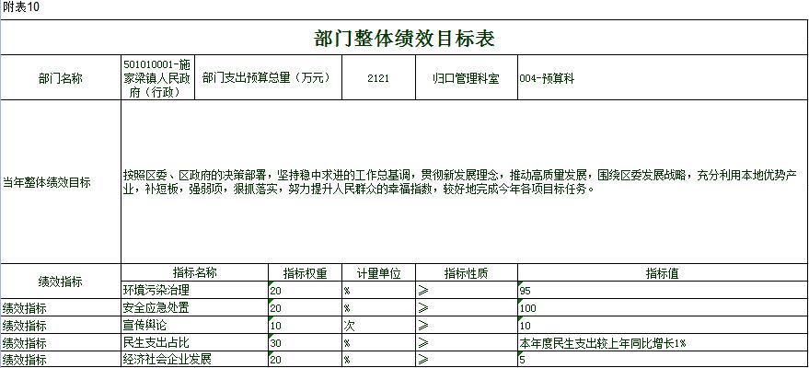
Task: Click the title 部门整体绩效目标表
Action: click(x=405, y=38)
